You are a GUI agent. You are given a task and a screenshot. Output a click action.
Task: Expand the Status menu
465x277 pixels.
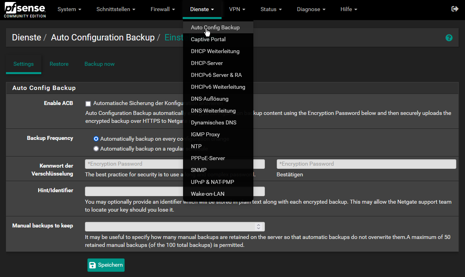coord(271,9)
